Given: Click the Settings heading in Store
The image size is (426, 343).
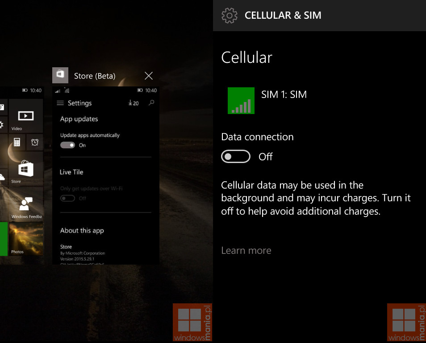Looking at the screenshot, I should pos(79,103).
